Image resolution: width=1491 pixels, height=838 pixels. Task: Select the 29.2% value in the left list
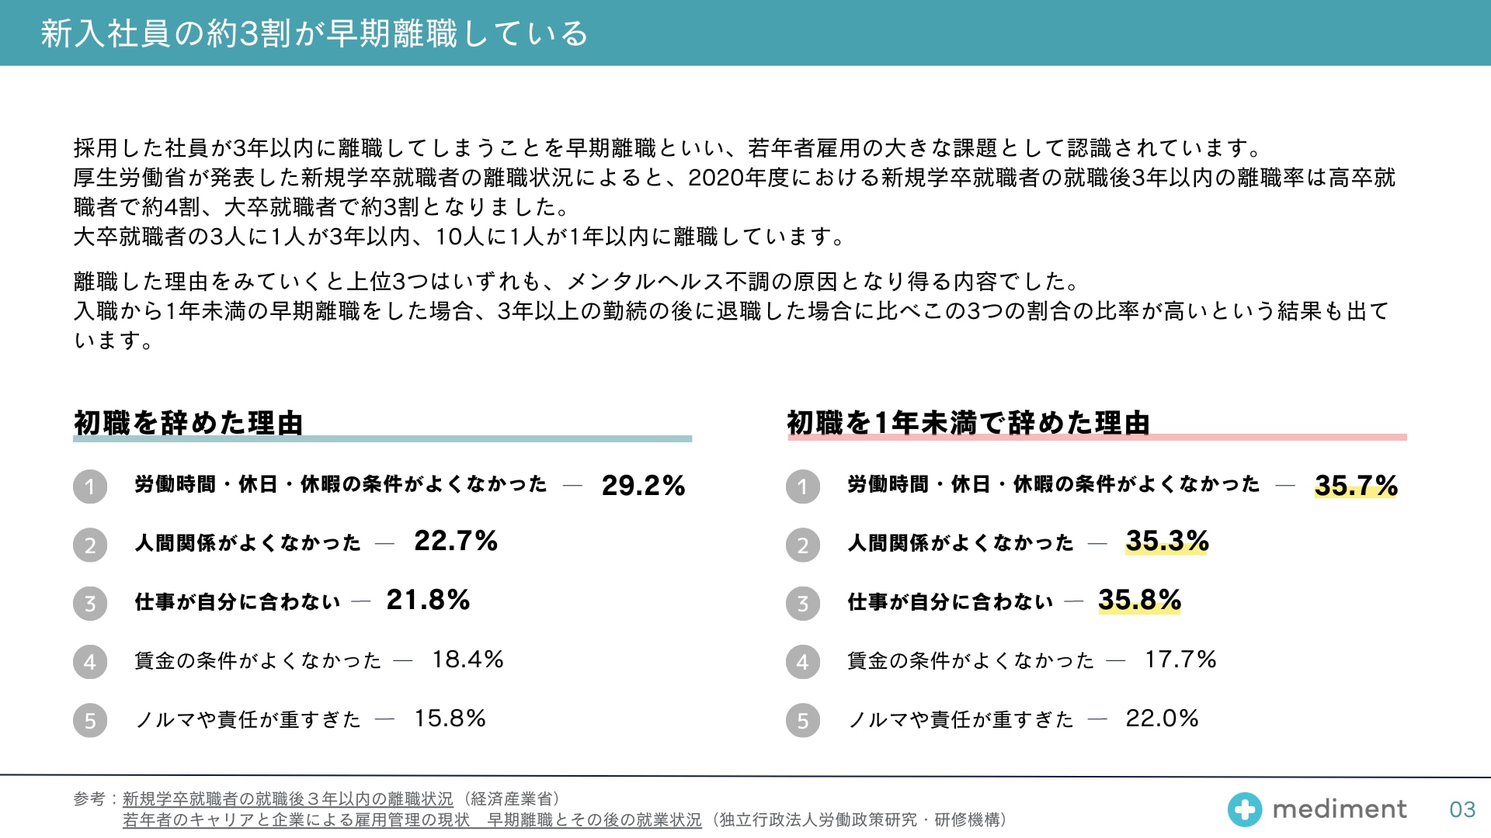pos(643,486)
